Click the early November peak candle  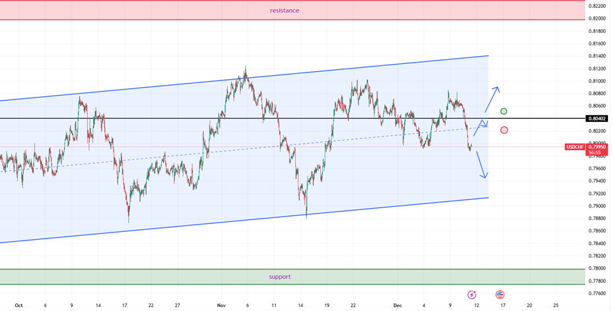[x=246, y=69]
